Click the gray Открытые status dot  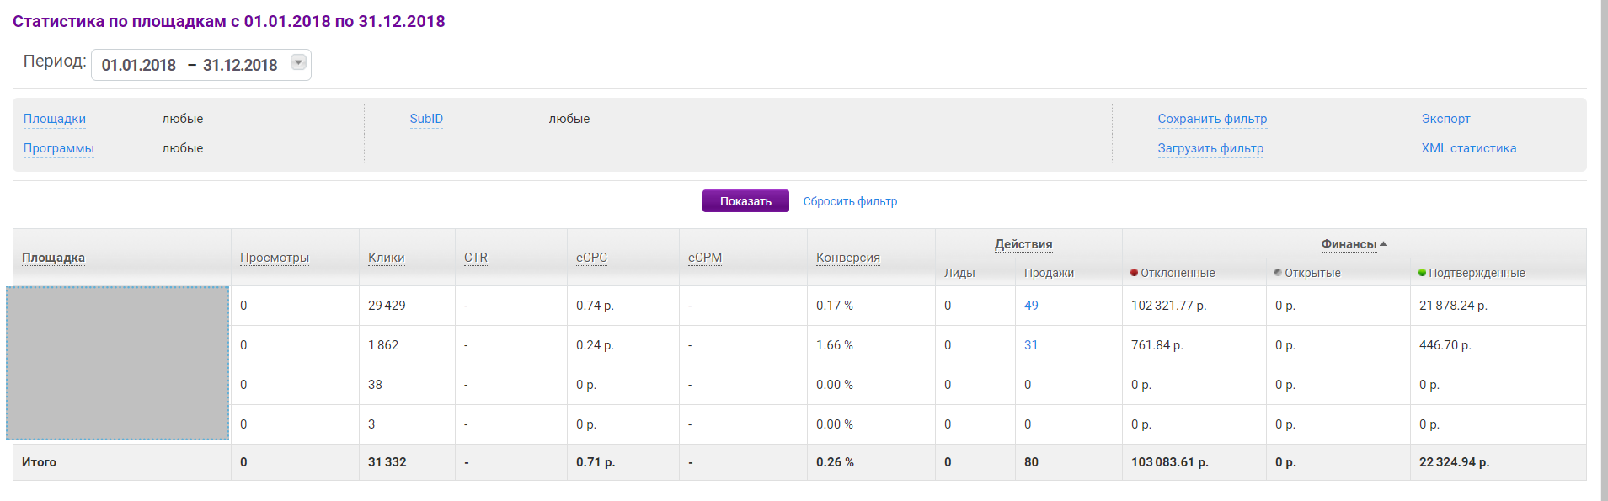click(1278, 272)
